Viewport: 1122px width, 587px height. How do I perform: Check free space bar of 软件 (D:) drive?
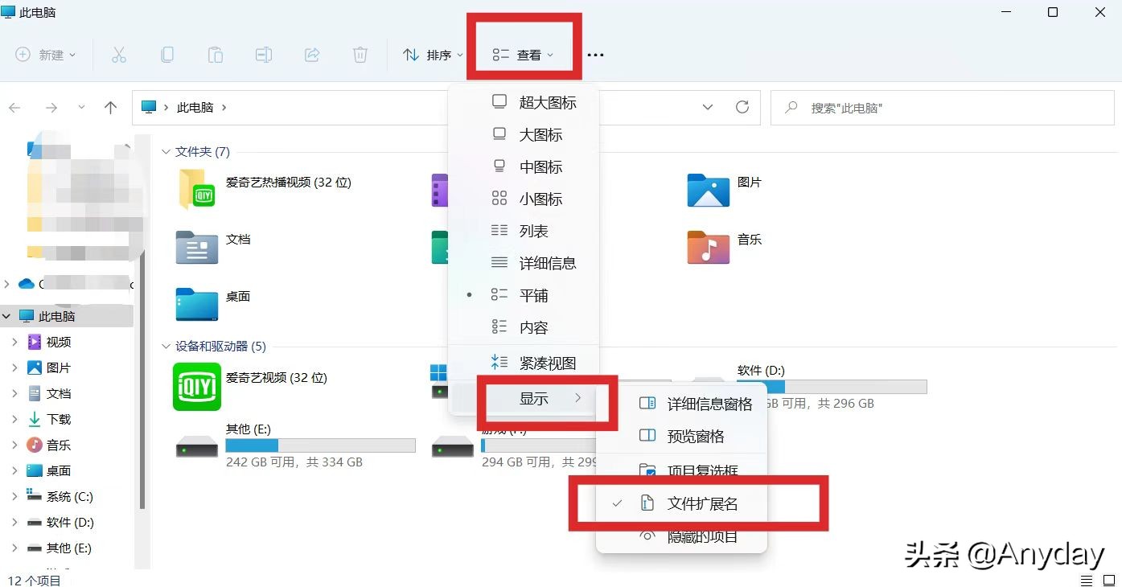[x=832, y=386]
